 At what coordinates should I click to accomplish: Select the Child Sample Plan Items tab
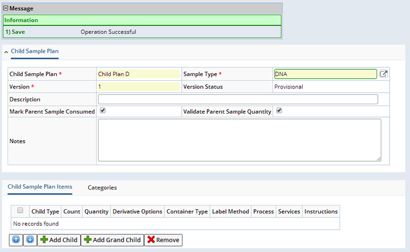(40, 187)
